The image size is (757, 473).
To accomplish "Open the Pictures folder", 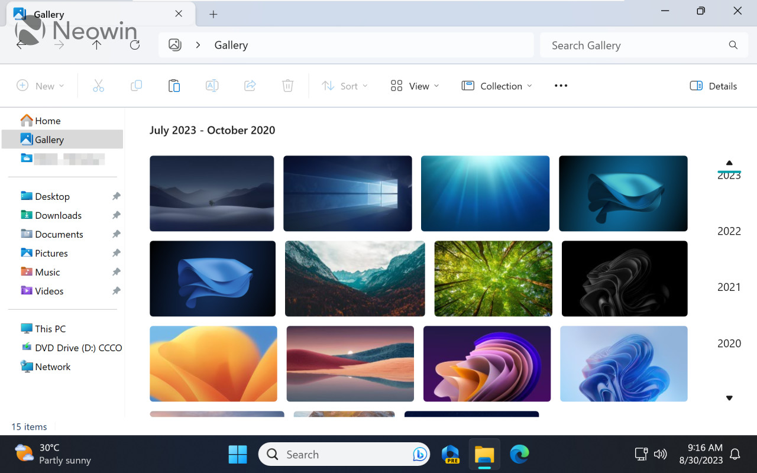I will pos(50,252).
